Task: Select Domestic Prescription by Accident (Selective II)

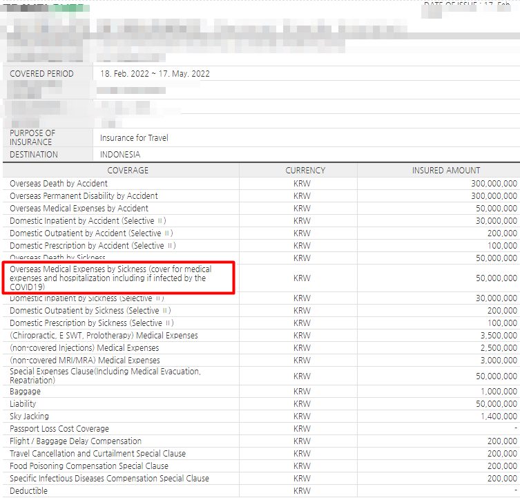Action: [x=93, y=245]
